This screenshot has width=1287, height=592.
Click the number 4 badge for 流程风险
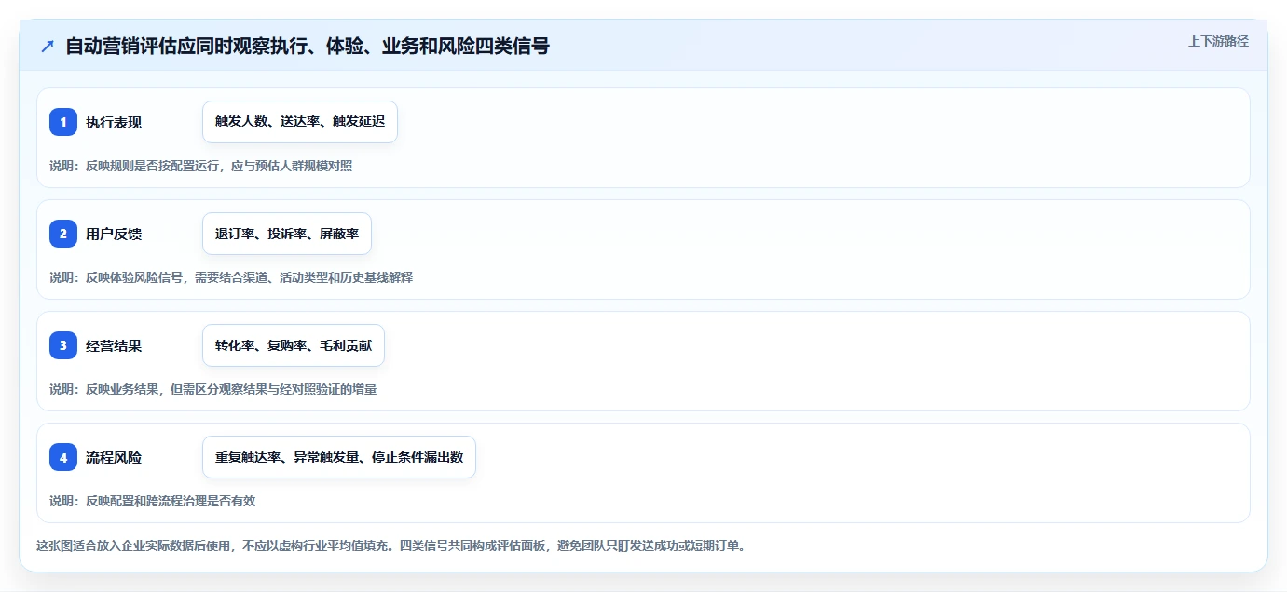pos(63,457)
